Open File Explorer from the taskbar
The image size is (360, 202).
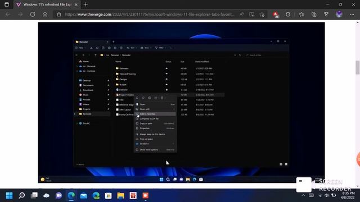120,195
